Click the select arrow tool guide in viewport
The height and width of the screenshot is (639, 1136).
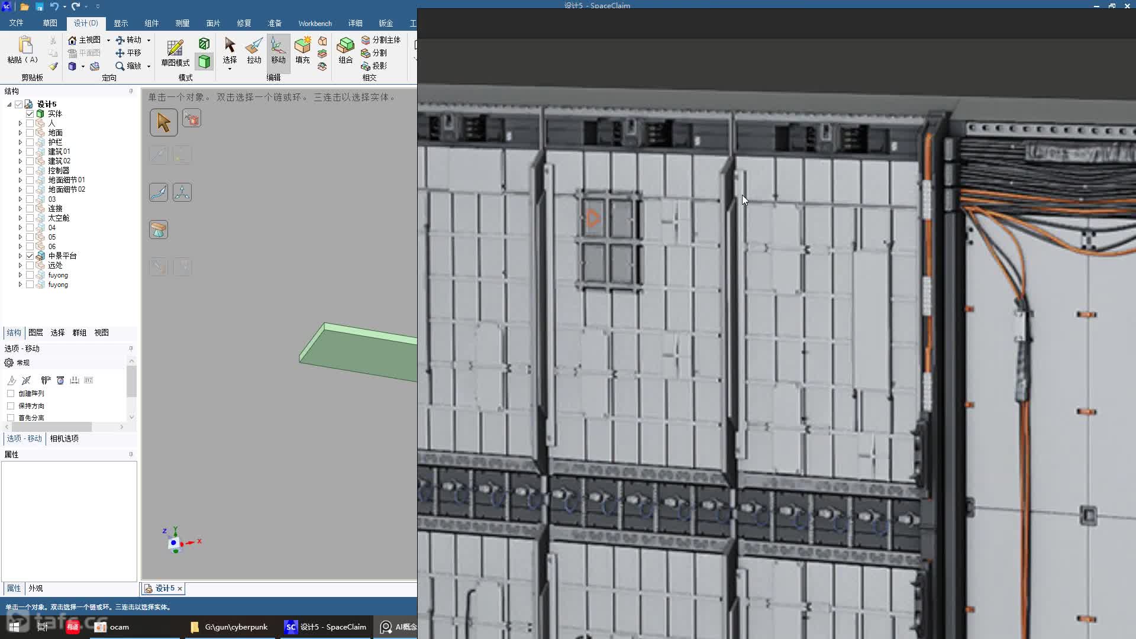[164, 122]
